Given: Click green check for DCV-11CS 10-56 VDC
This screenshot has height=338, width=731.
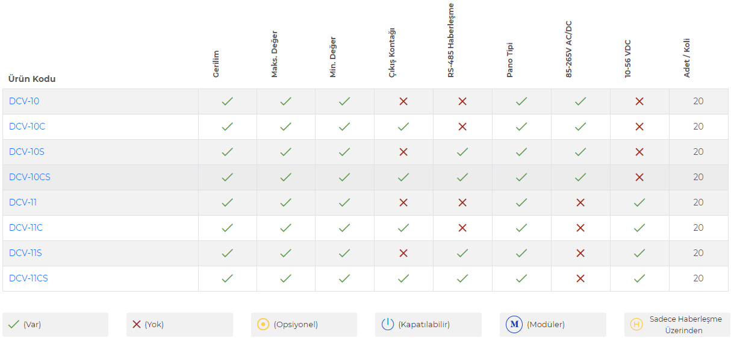Looking at the screenshot, I should [639, 278].
